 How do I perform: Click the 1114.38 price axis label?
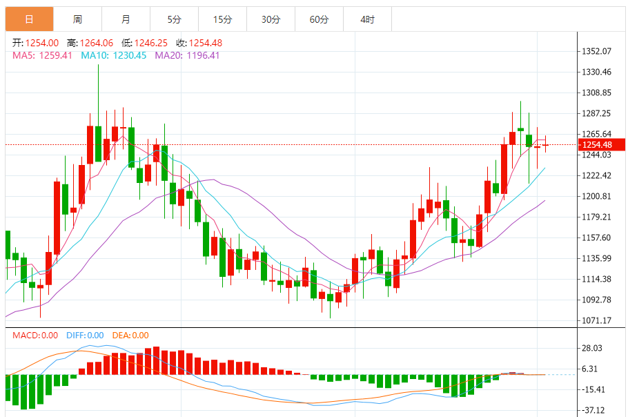click(596, 279)
